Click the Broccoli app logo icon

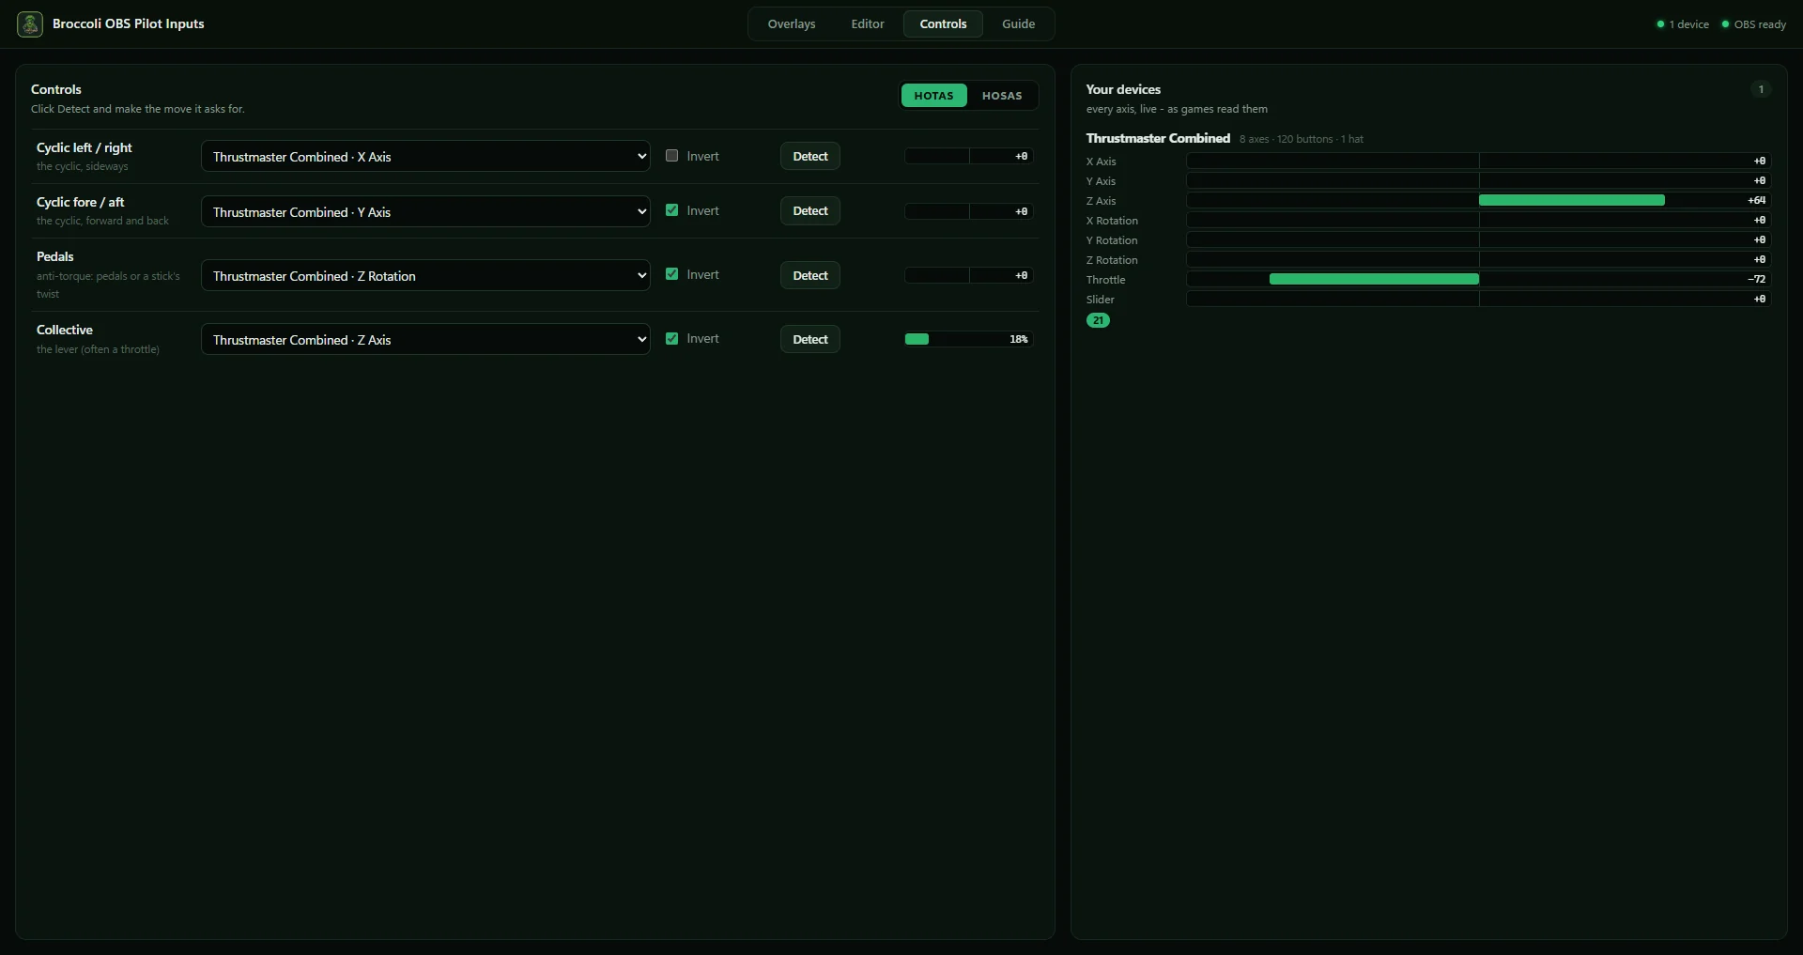pyautogui.click(x=30, y=24)
